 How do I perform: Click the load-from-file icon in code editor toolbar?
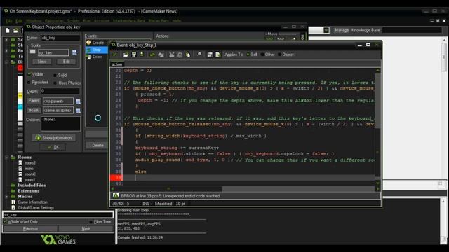126,55
